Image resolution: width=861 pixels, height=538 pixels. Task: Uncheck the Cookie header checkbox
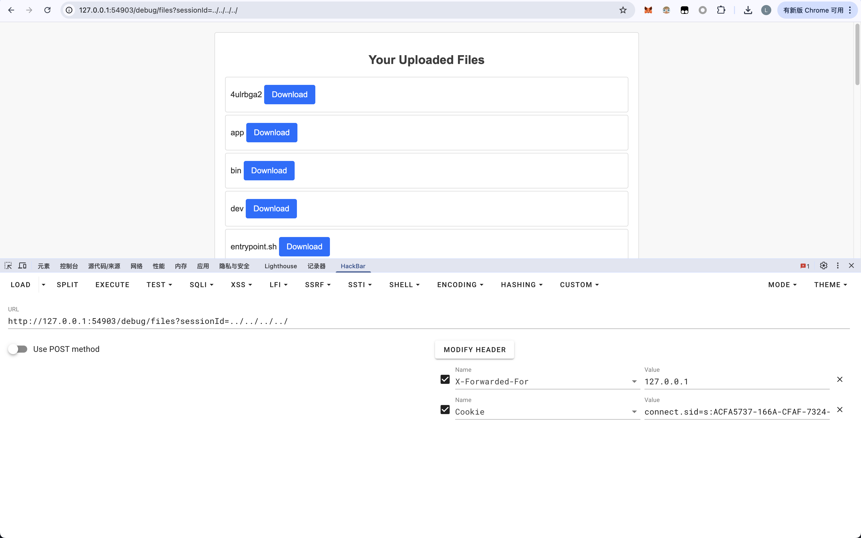pyautogui.click(x=445, y=410)
